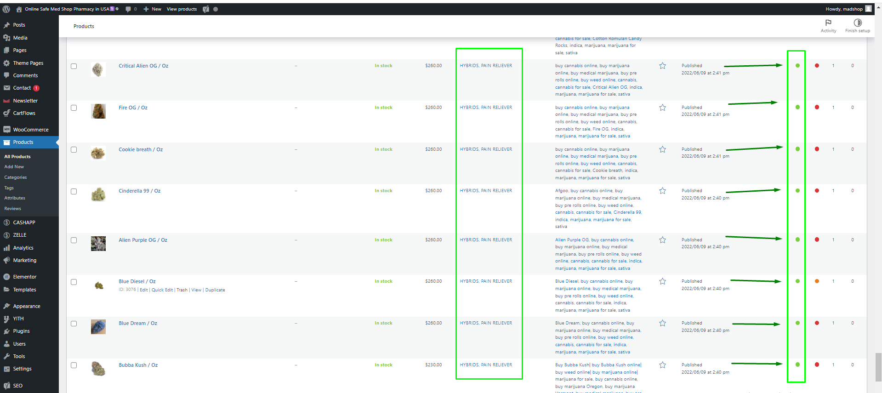Image resolution: width=882 pixels, height=393 pixels.
Task: Check the Cinderella 99 / Oz row checkbox
Action: (x=74, y=191)
